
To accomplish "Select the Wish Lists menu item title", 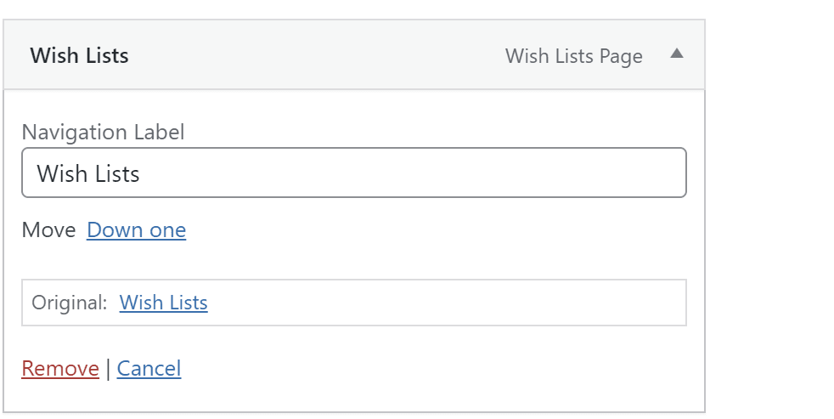I will [79, 55].
